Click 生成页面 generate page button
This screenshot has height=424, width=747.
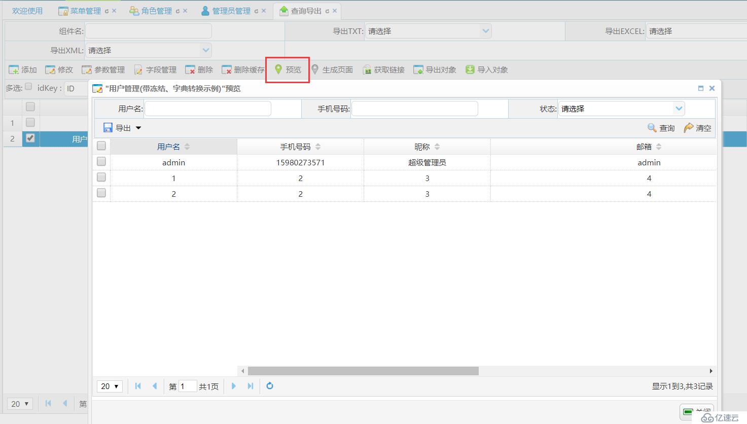click(332, 69)
